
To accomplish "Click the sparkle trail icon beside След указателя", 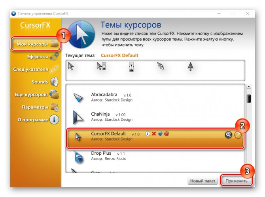I will tap(55, 69).
